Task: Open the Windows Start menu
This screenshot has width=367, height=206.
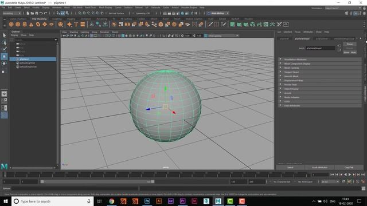Action: pos(6,201)
